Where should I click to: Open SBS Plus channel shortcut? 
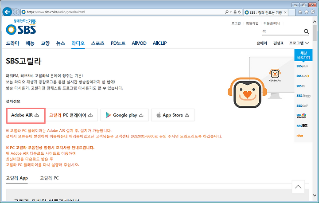(302, 66)
